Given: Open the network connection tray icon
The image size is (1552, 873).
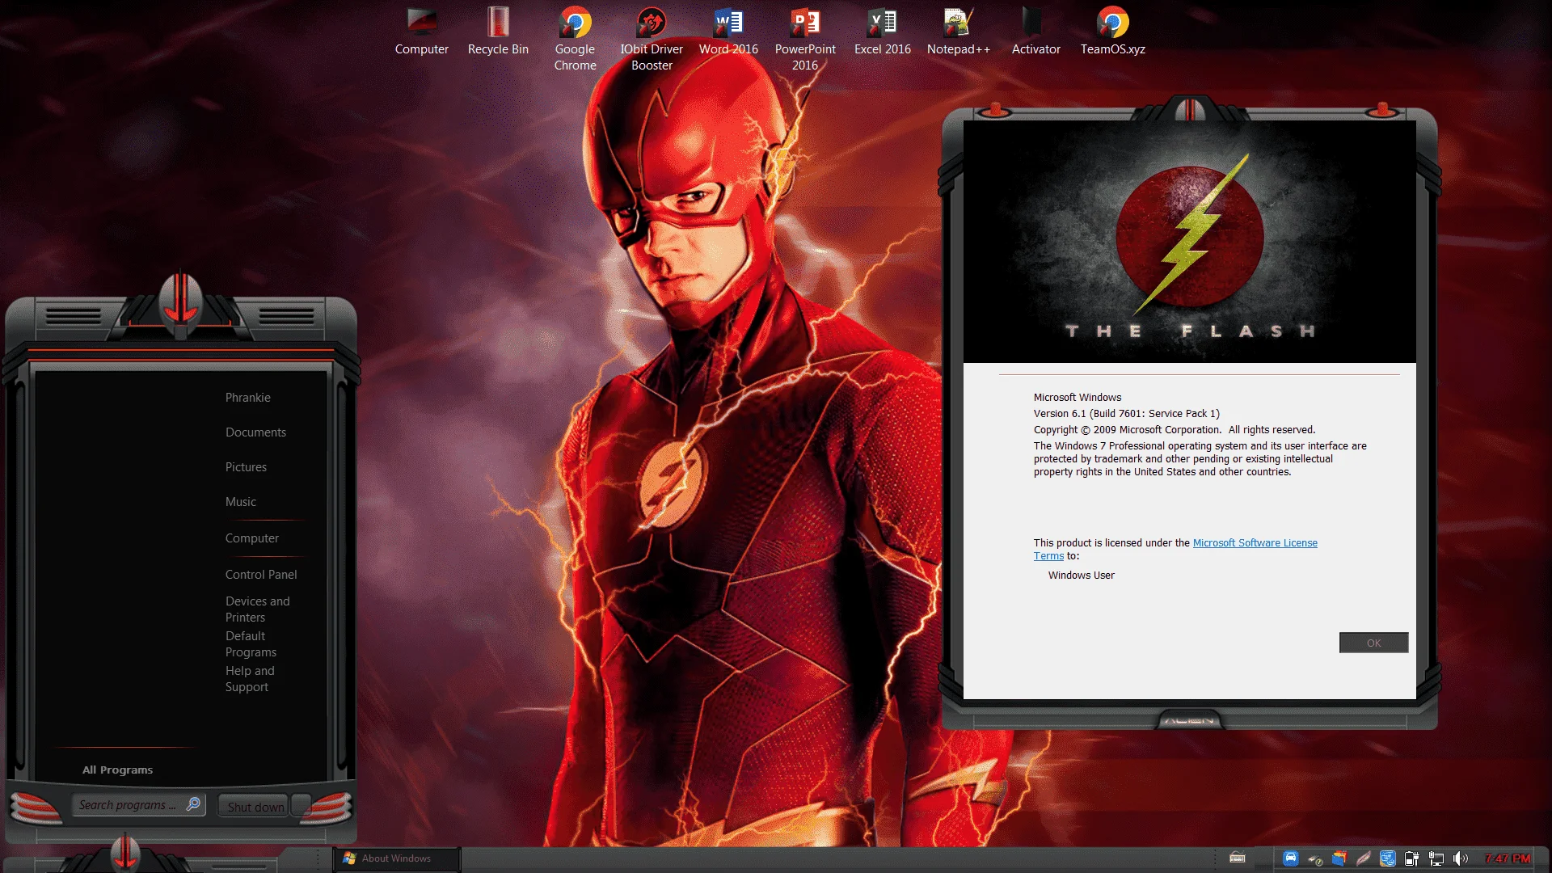Looking at the screenshot, I should 1436,858.
